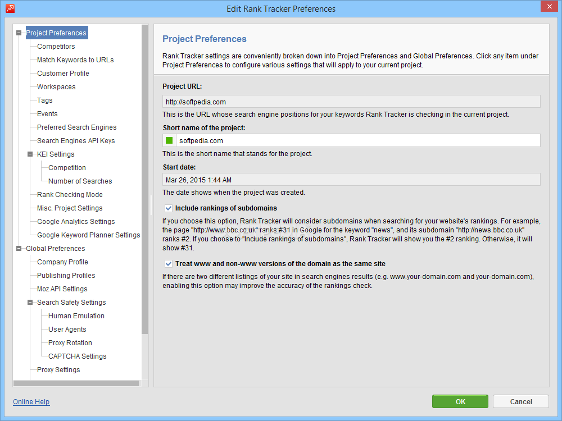Viewport: 562px width, 421px height.
Task: Click the tree panel horizontal scrollbar
Action: point(76,383)
